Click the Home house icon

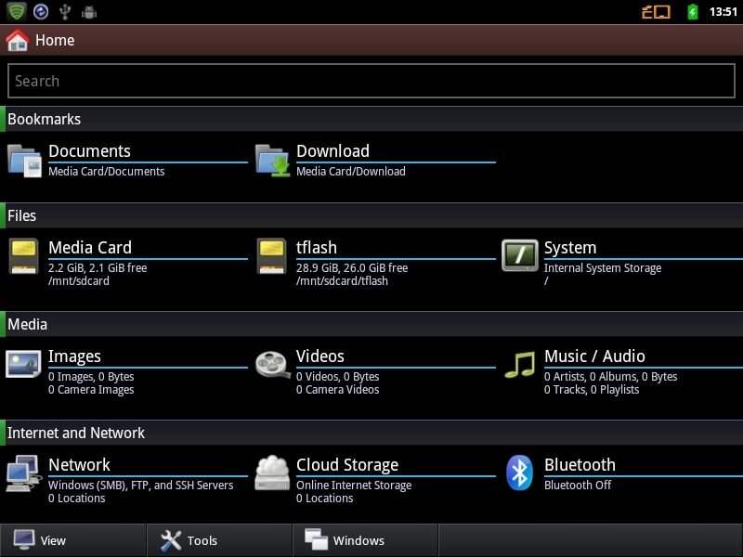click(18, 40)
